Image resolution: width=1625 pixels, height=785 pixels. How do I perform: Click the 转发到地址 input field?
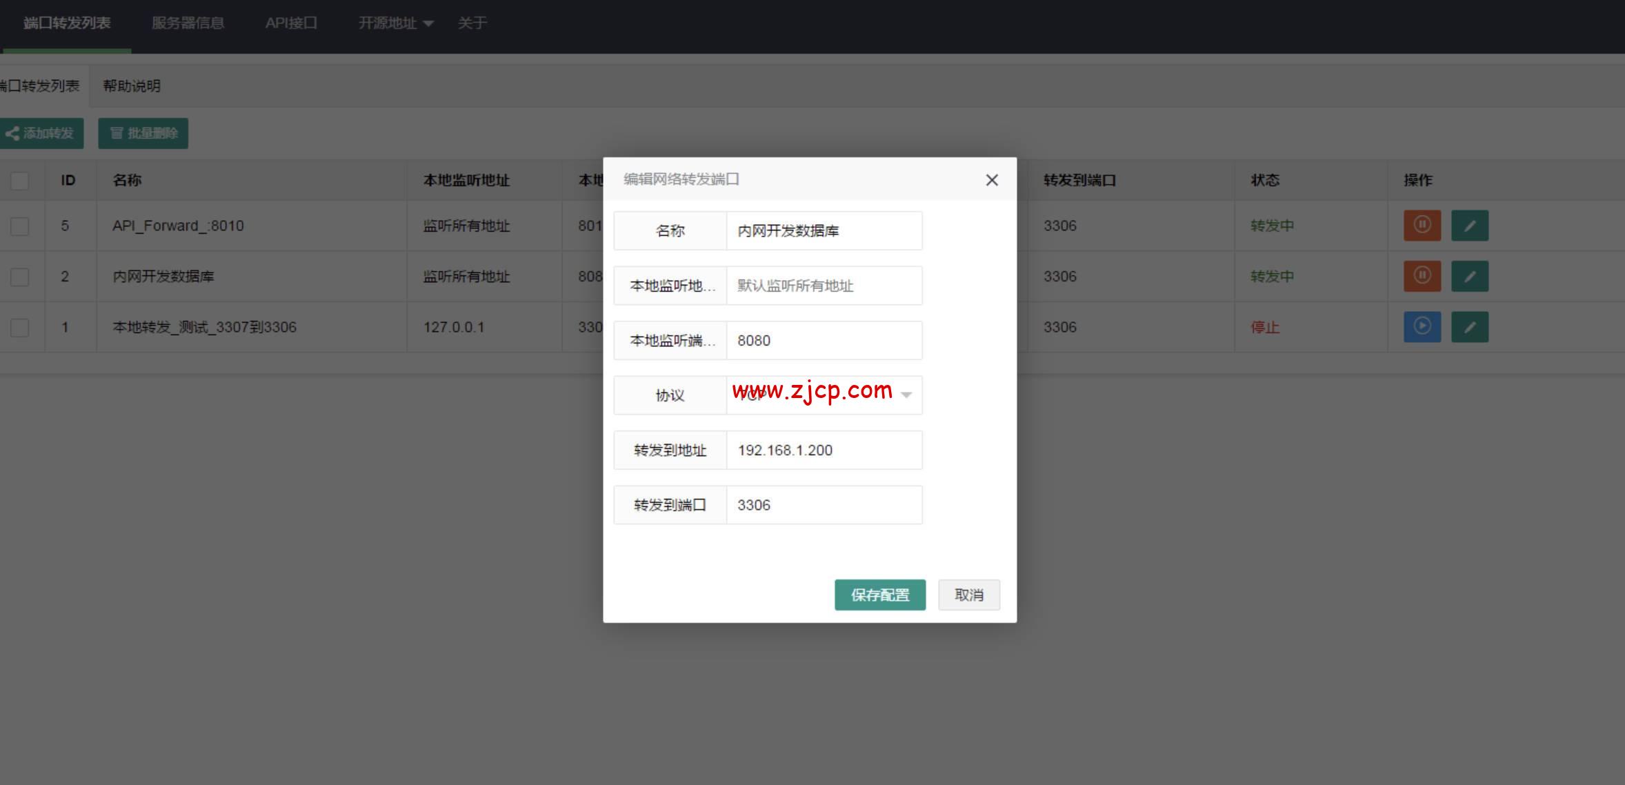(824, 450)
